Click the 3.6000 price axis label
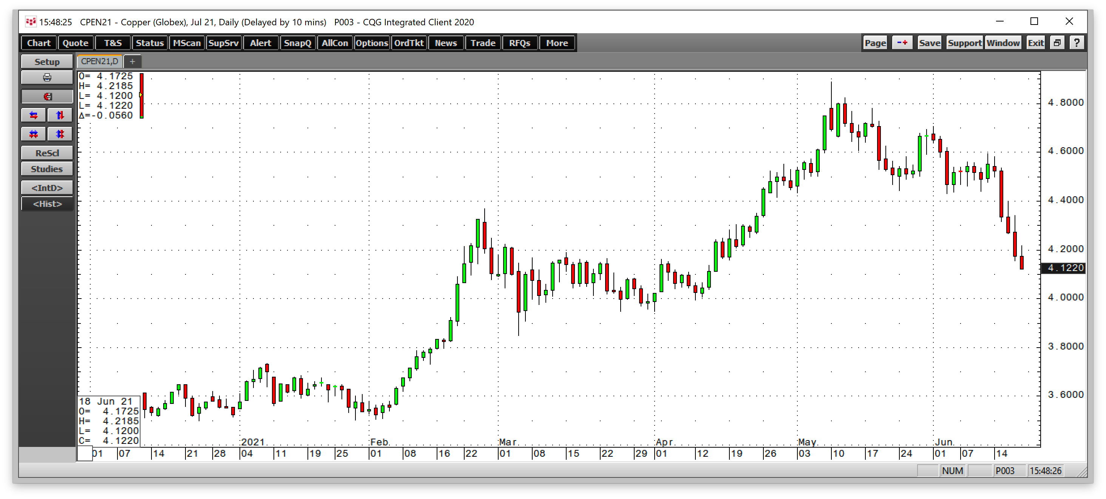1106x499 pixels. click(1065, 395)
